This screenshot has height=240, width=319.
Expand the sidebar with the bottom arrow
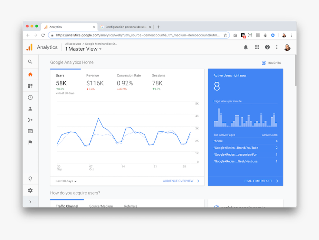[x=30, y=202]
